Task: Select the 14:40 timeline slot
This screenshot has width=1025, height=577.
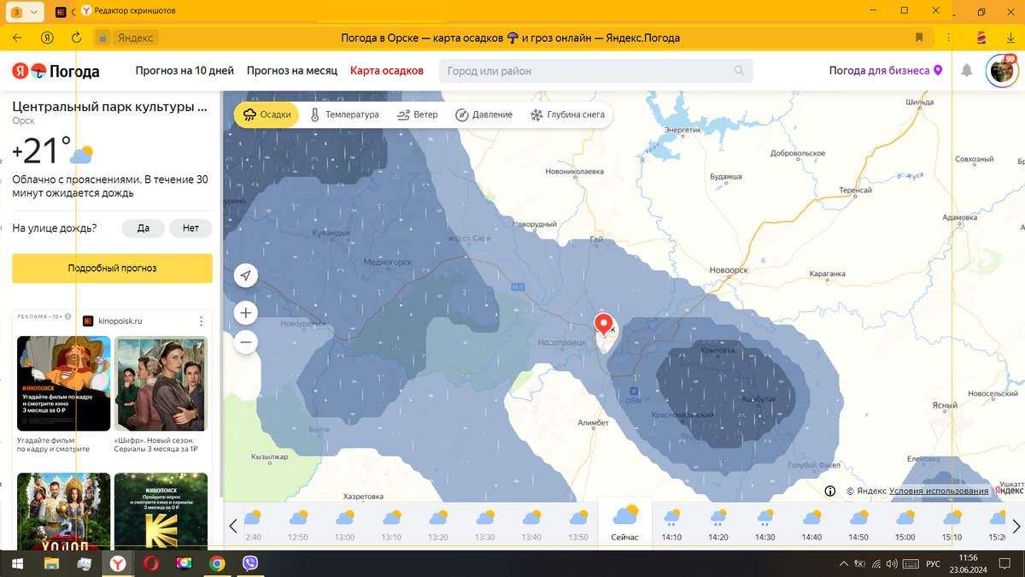Action: pos(811,526)
